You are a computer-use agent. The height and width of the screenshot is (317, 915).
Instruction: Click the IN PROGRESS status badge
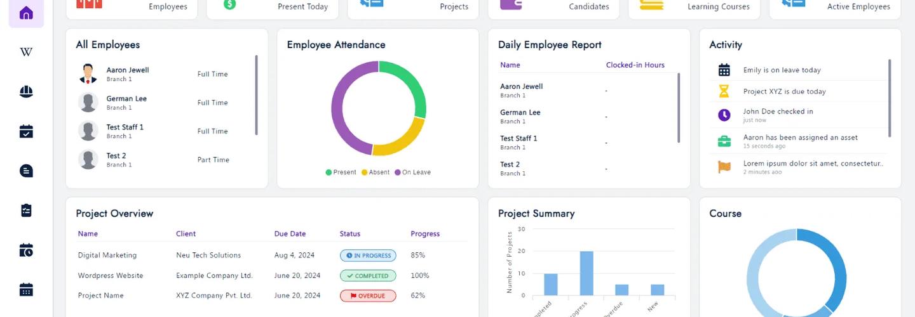368,256
